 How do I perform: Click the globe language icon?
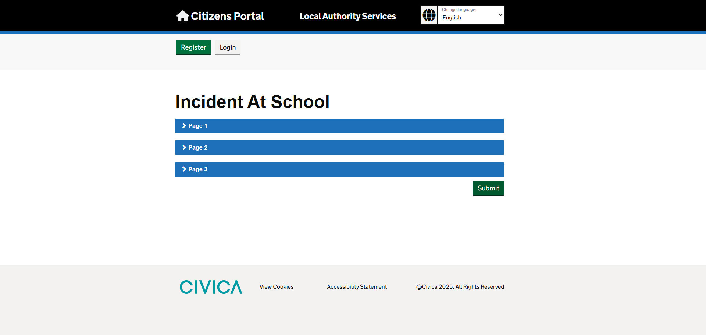point(429,15)
